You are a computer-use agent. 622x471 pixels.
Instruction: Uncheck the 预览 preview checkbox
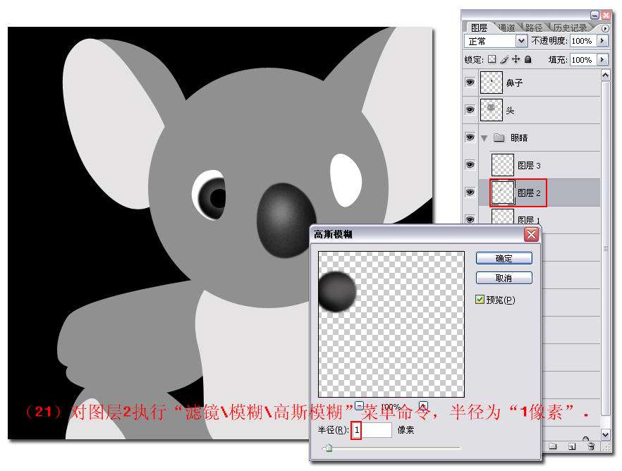pos(480,300)
